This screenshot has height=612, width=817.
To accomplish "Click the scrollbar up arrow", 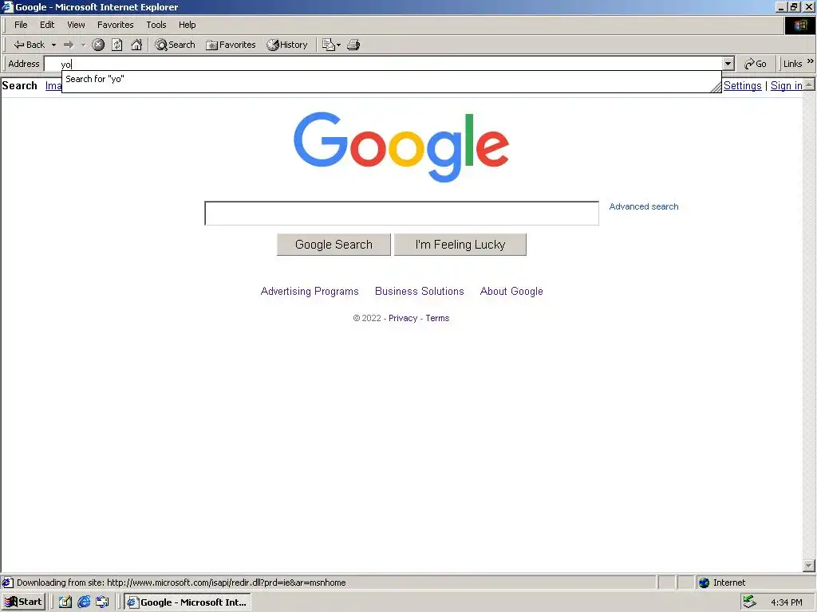I will (x=809, y=84).
